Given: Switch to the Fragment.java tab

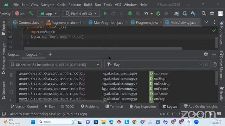Looking at the screenshot, I should pos(144,22).
